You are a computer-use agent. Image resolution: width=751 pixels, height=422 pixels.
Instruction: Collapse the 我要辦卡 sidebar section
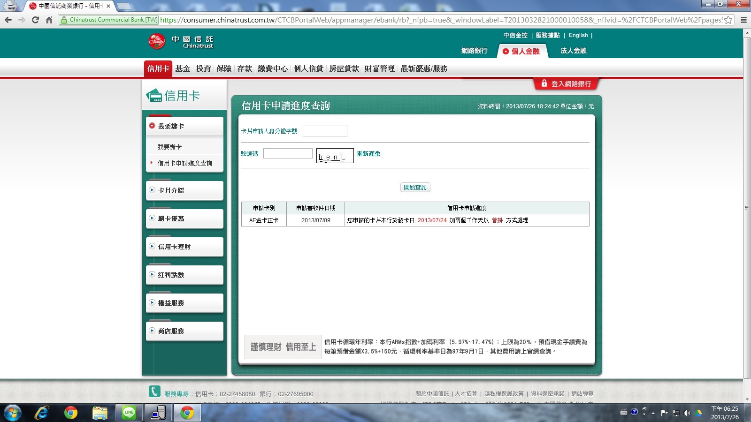click(x=184, y=126)
